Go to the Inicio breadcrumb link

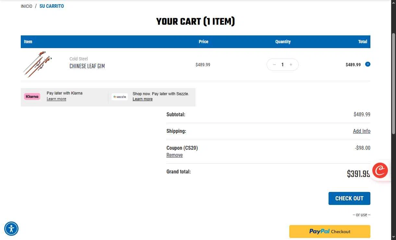[x=27, y=6]
